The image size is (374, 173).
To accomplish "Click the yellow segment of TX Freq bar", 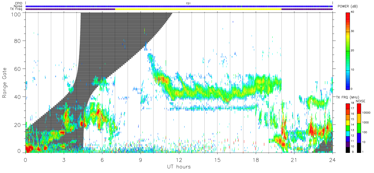I will tap(198, 9).
